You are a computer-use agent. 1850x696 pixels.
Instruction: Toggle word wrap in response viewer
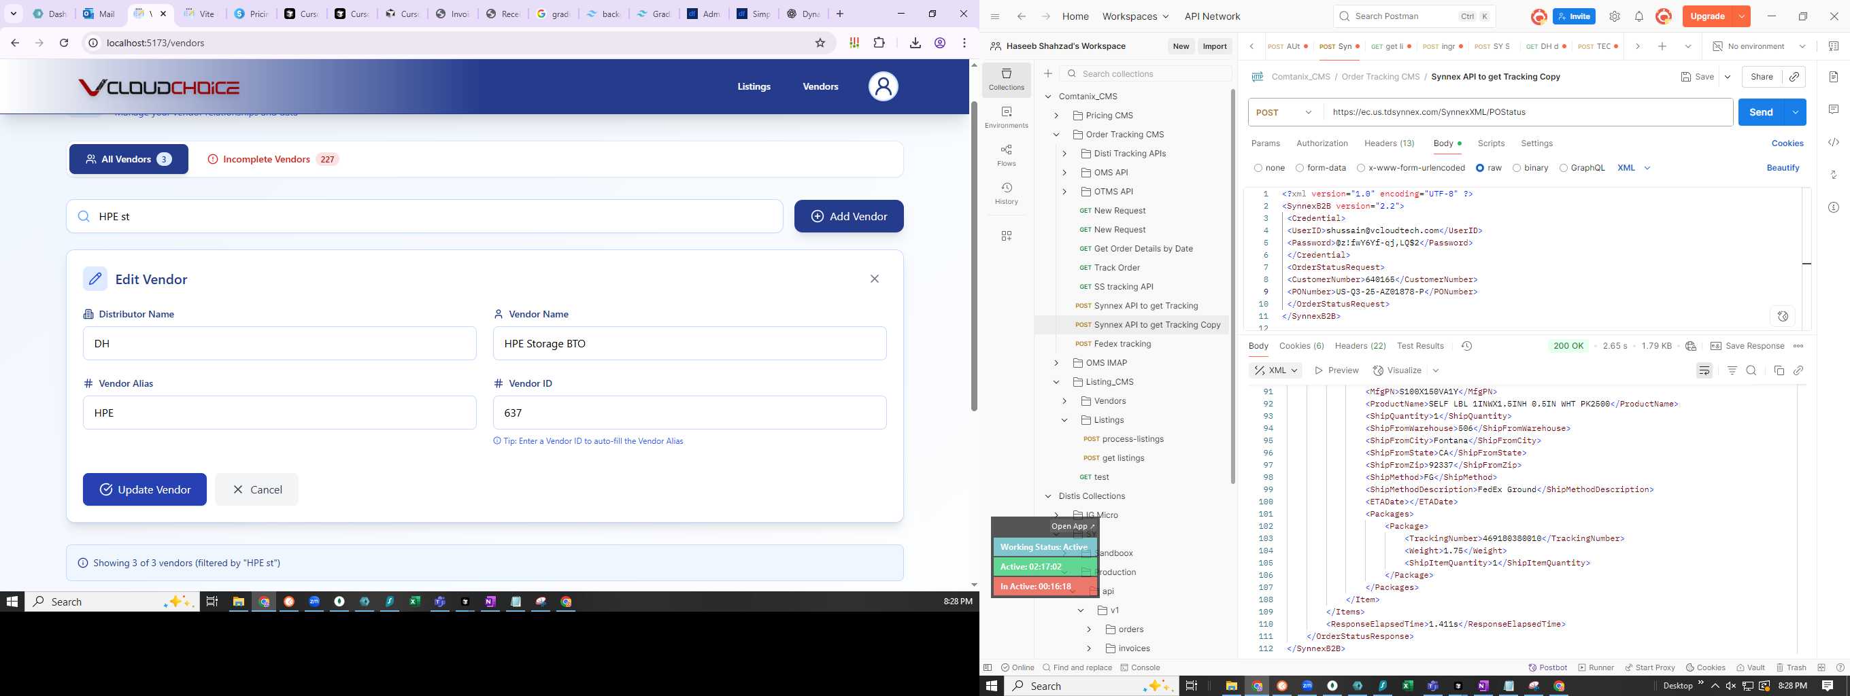(x=1704, y=370)
